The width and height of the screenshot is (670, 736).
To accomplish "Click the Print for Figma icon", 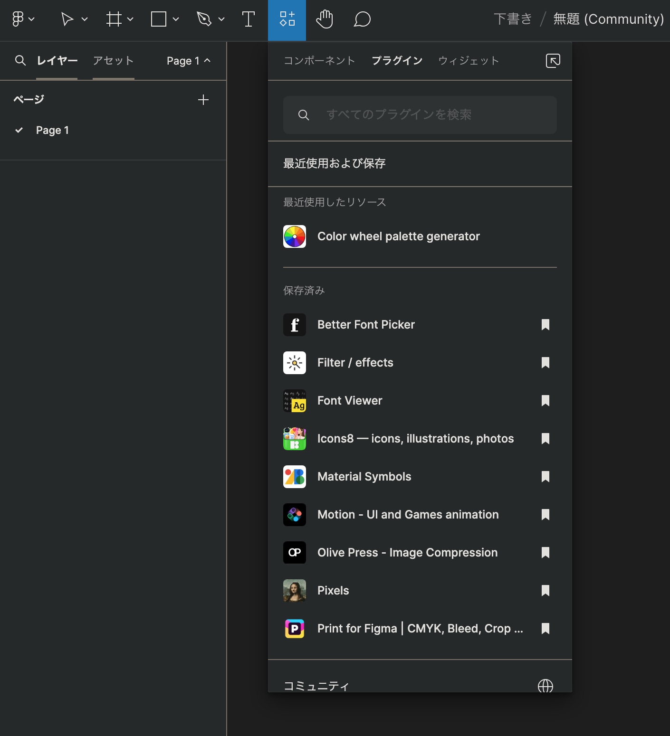I will click(x=295, y=629).
